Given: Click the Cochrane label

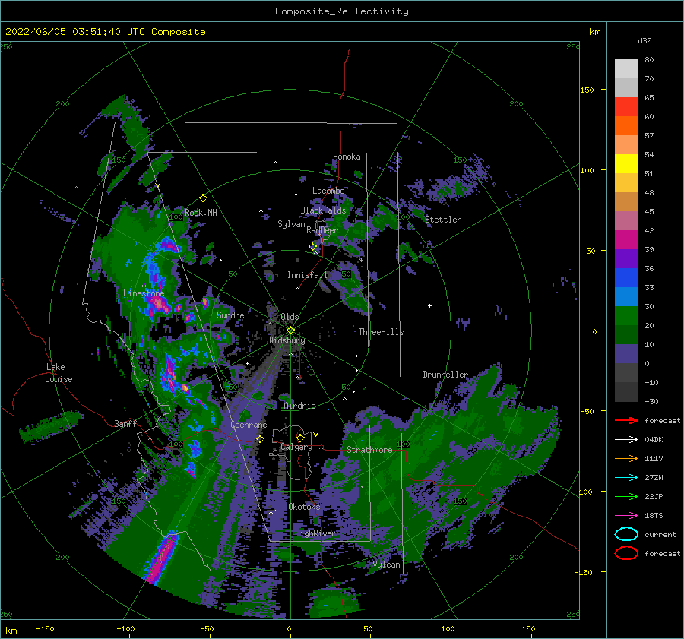Looking at the screenshot, I should [249, 425].
